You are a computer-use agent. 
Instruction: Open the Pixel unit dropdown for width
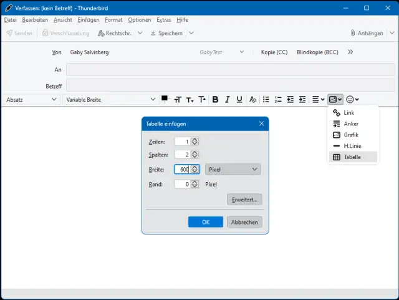(233, 169)
